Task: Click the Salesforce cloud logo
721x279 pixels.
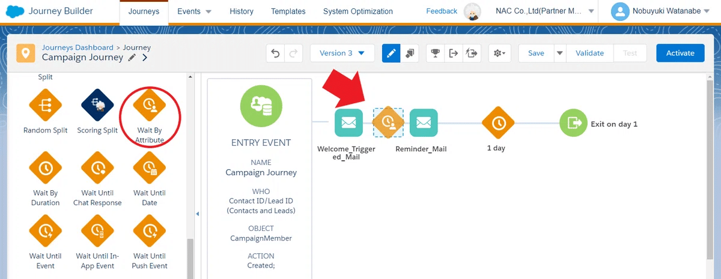Action: point(15,11)
